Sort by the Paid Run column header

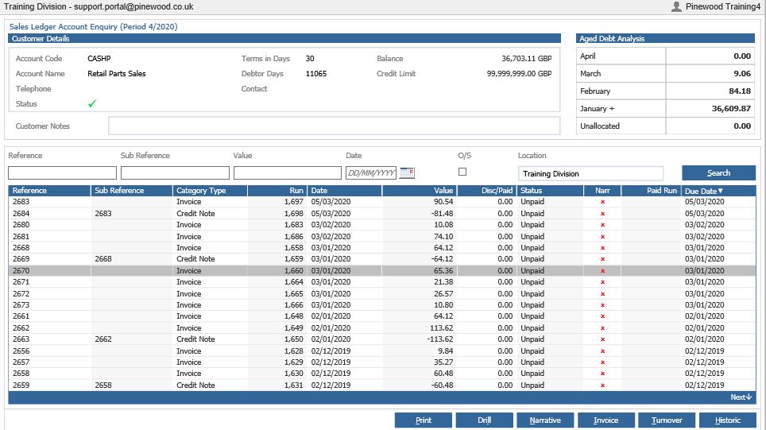(651, 191)
